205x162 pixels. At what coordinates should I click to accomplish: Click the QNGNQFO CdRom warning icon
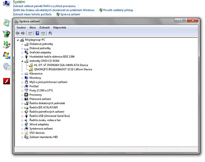[x=31, y=69]
